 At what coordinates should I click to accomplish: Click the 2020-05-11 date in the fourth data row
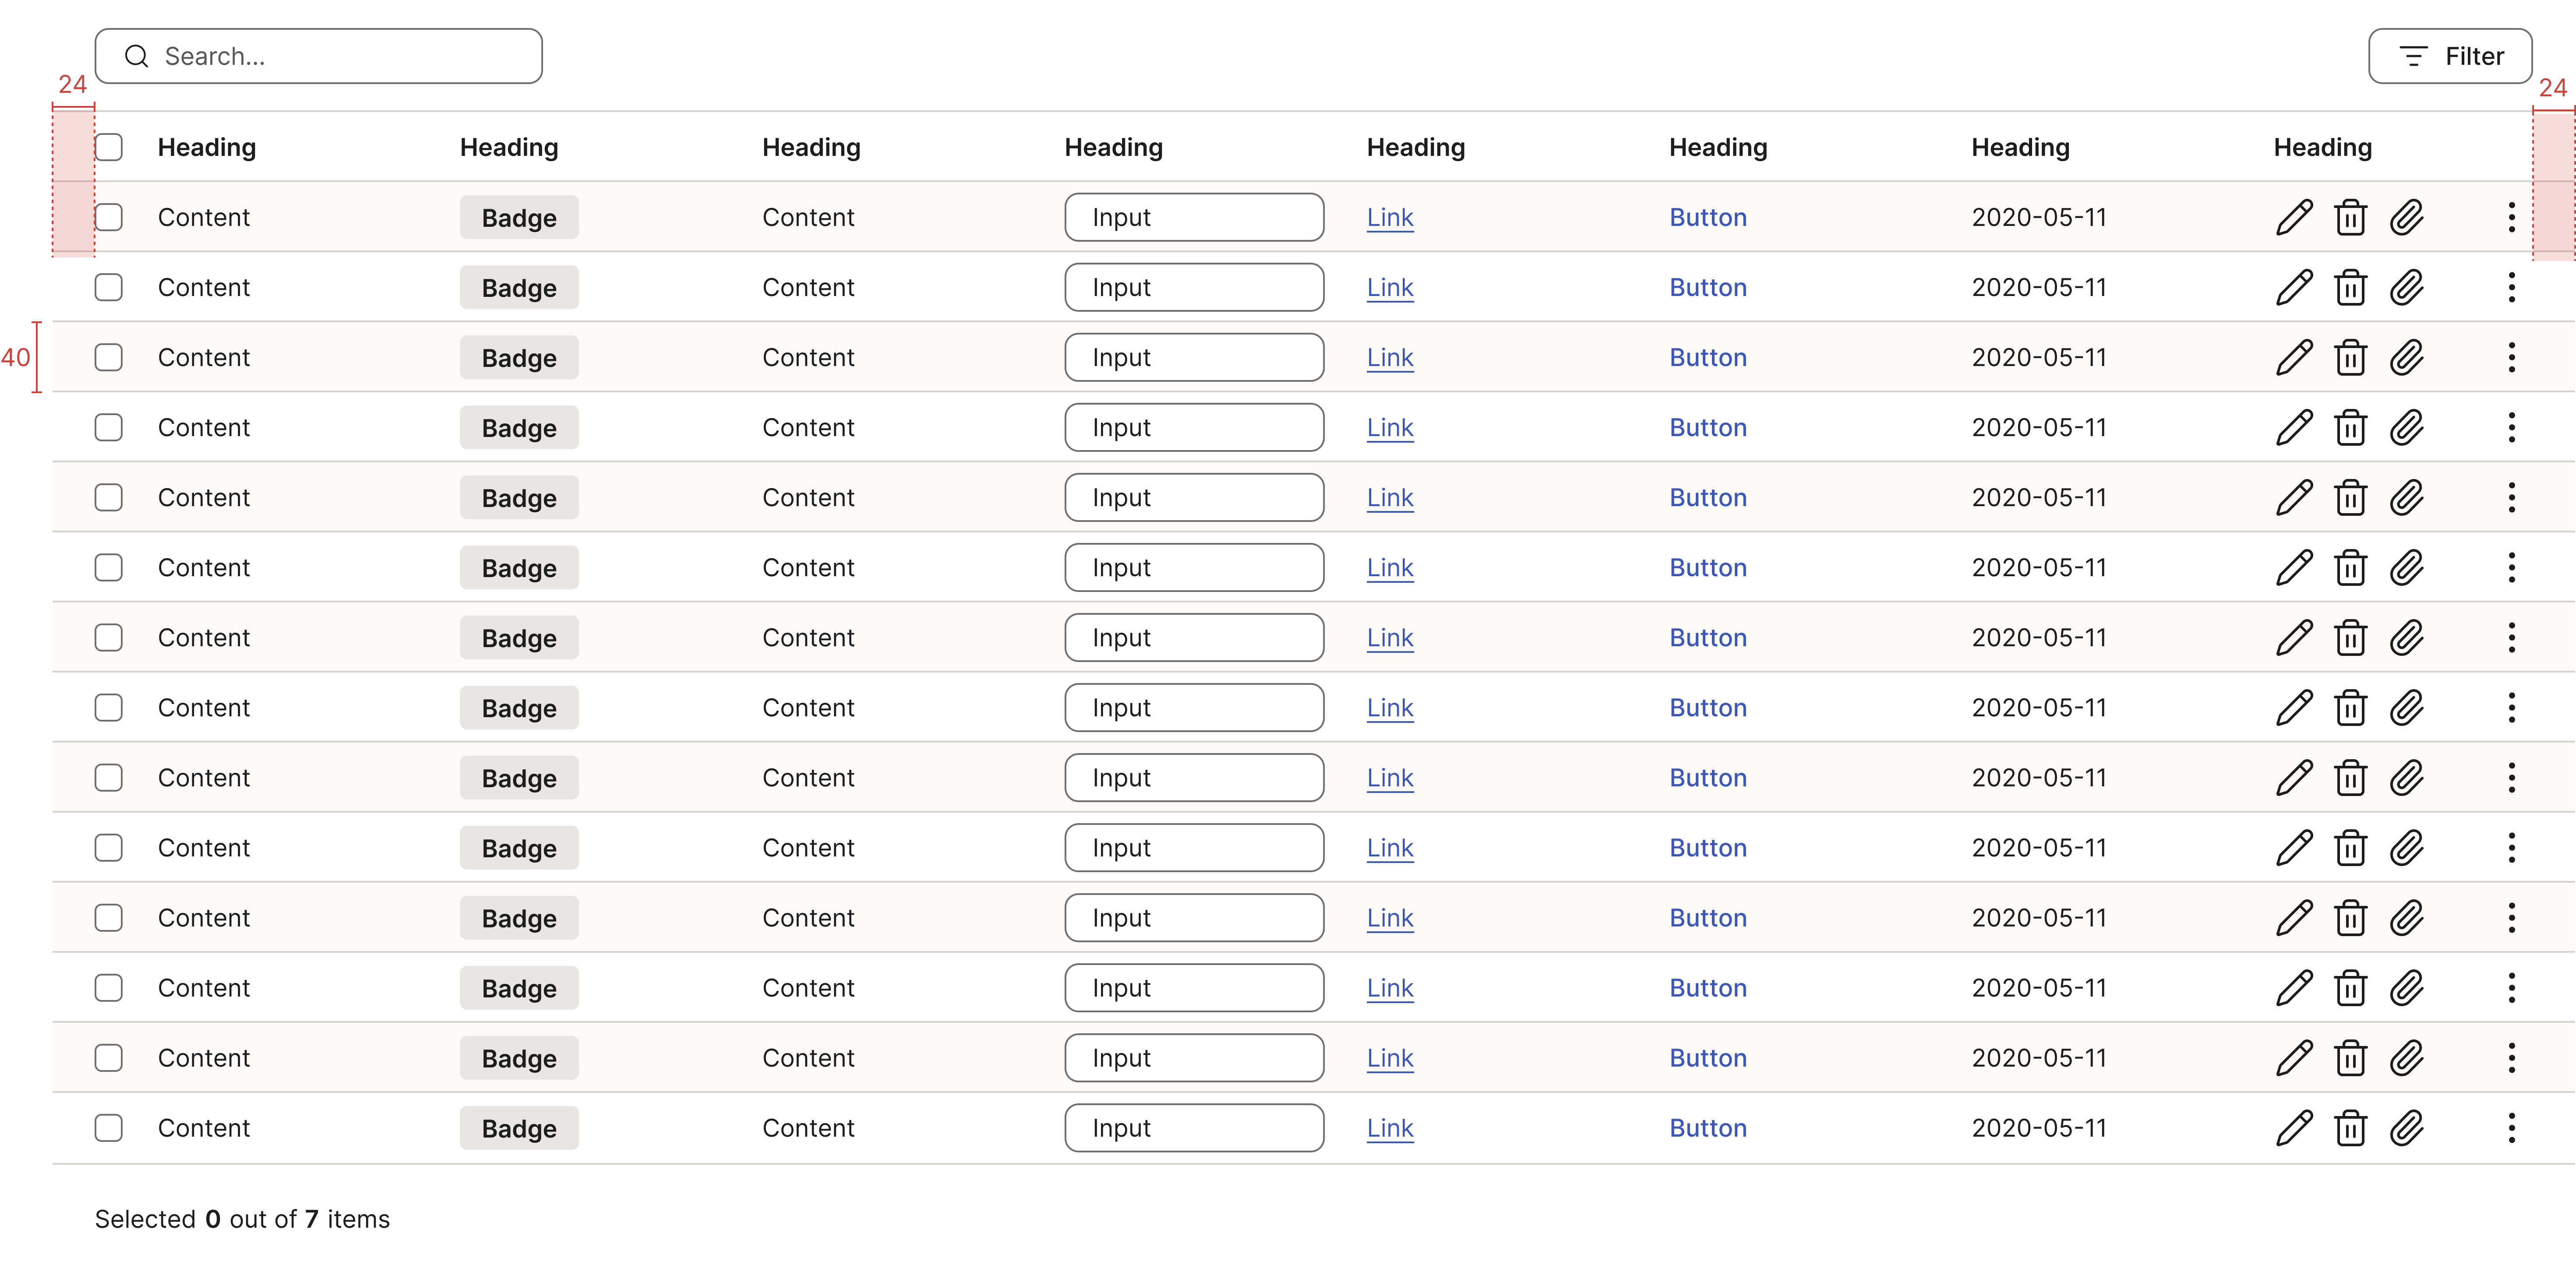click(2039, 427)
